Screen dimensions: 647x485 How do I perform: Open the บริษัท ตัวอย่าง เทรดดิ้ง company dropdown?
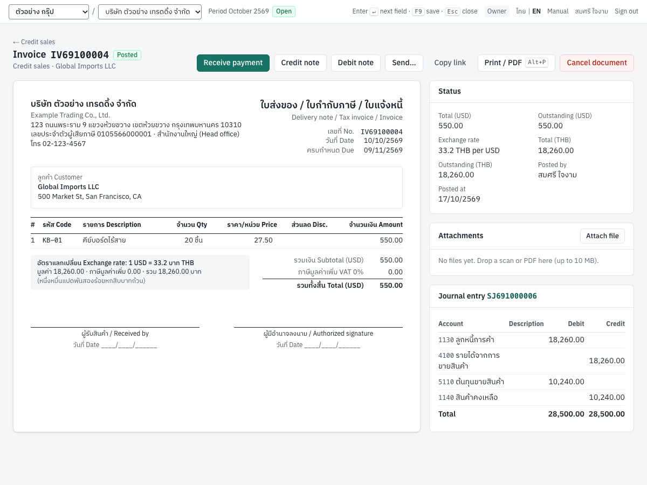[150, 11]
